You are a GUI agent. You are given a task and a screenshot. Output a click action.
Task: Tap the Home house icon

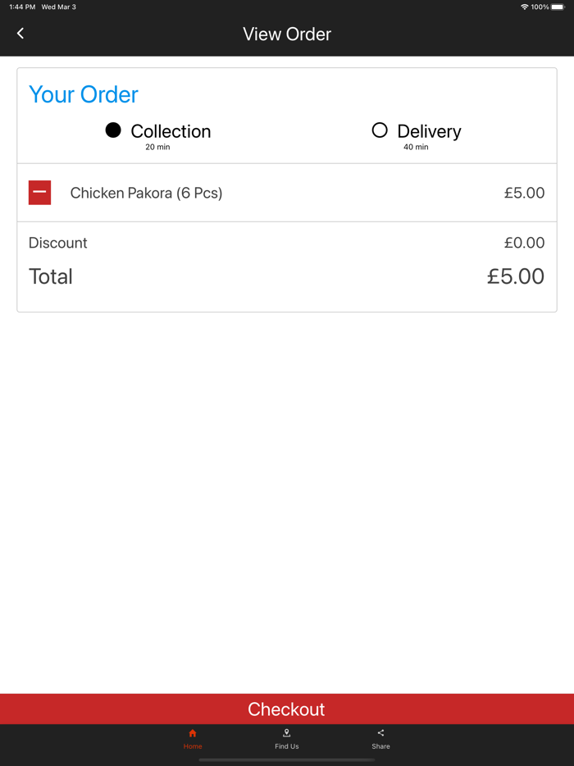[x=193, y=733]
